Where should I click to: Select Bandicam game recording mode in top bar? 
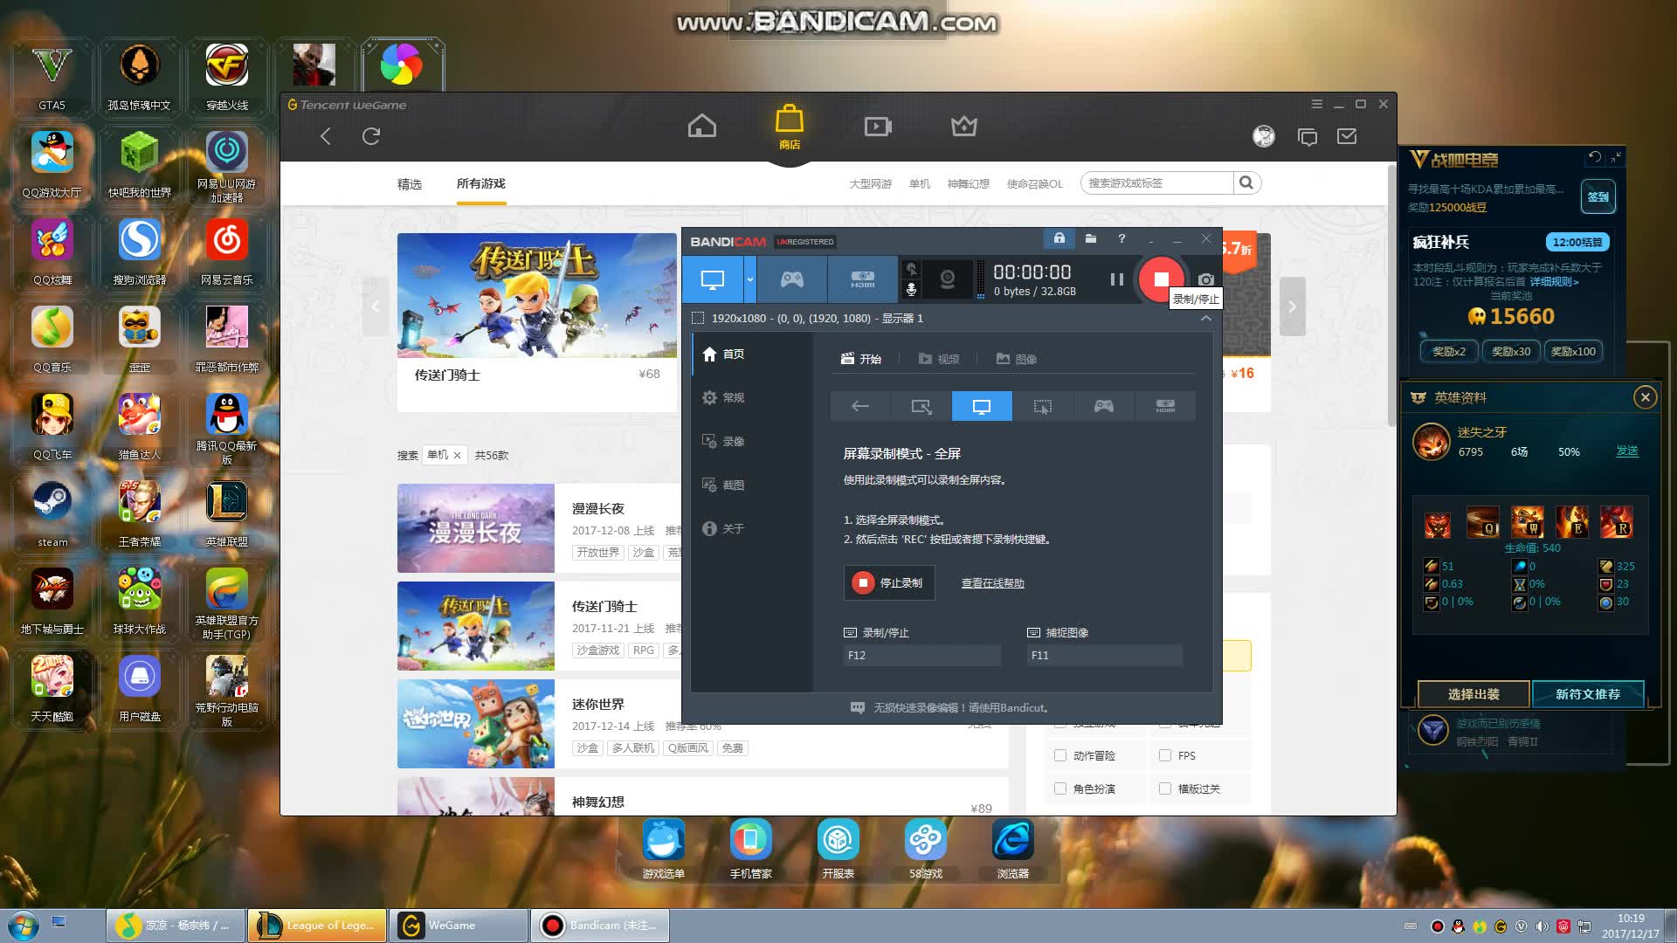pyautogui.click(x=792, y=279)
